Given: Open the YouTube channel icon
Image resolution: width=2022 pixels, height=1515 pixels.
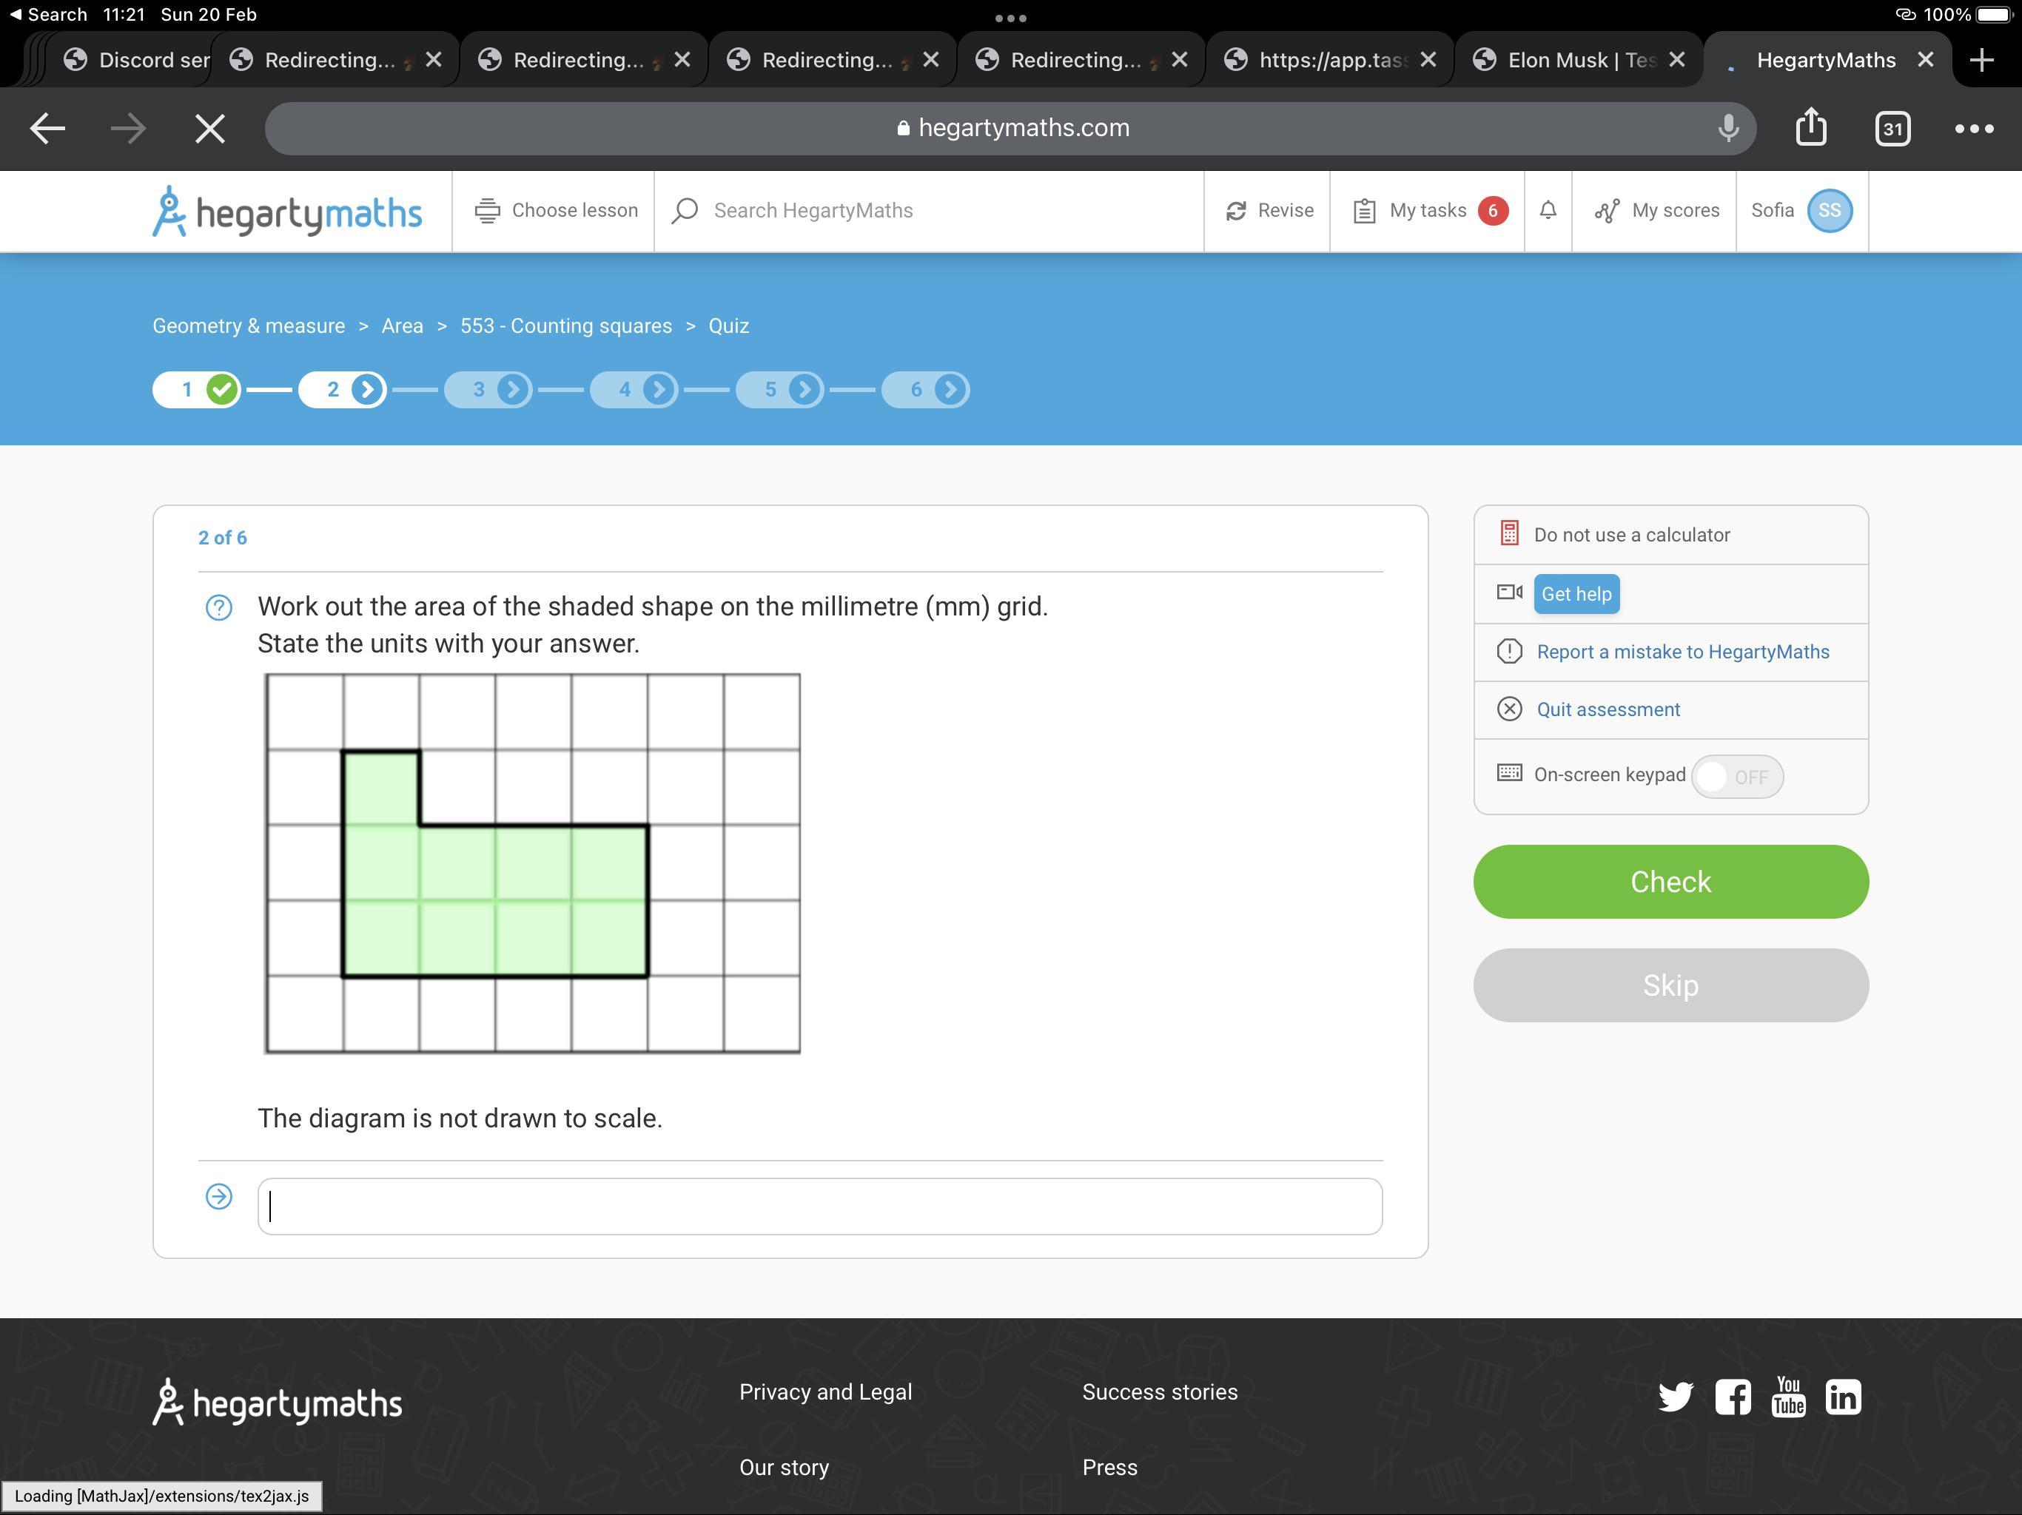Looking at the screenshot, I should pyautogui.click(x=1788, y=1396).
